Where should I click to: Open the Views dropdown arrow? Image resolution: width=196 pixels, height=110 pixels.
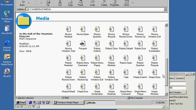click(x=133, y=3)
